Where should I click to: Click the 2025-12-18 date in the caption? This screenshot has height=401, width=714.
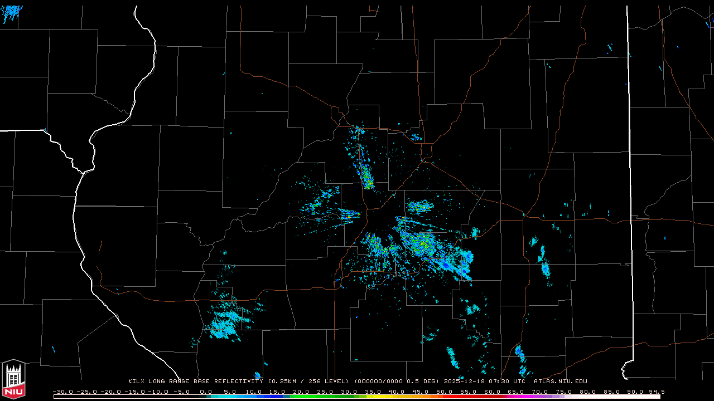[464, 382]
